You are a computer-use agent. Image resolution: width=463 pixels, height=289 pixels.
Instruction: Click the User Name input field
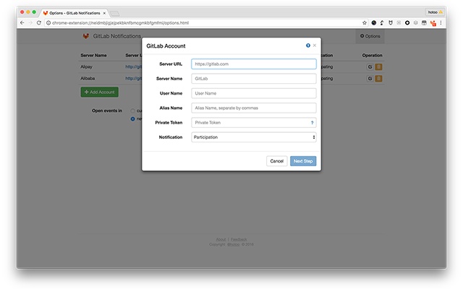pyautogui.click(x=254, y=93)
